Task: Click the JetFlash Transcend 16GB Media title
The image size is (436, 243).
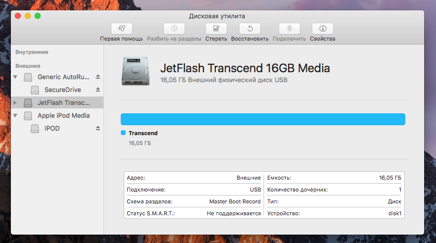Action: pos(245,68)
